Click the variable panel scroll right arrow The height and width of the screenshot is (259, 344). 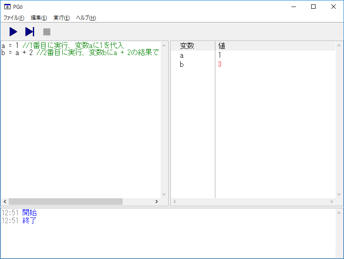(332, 202)
